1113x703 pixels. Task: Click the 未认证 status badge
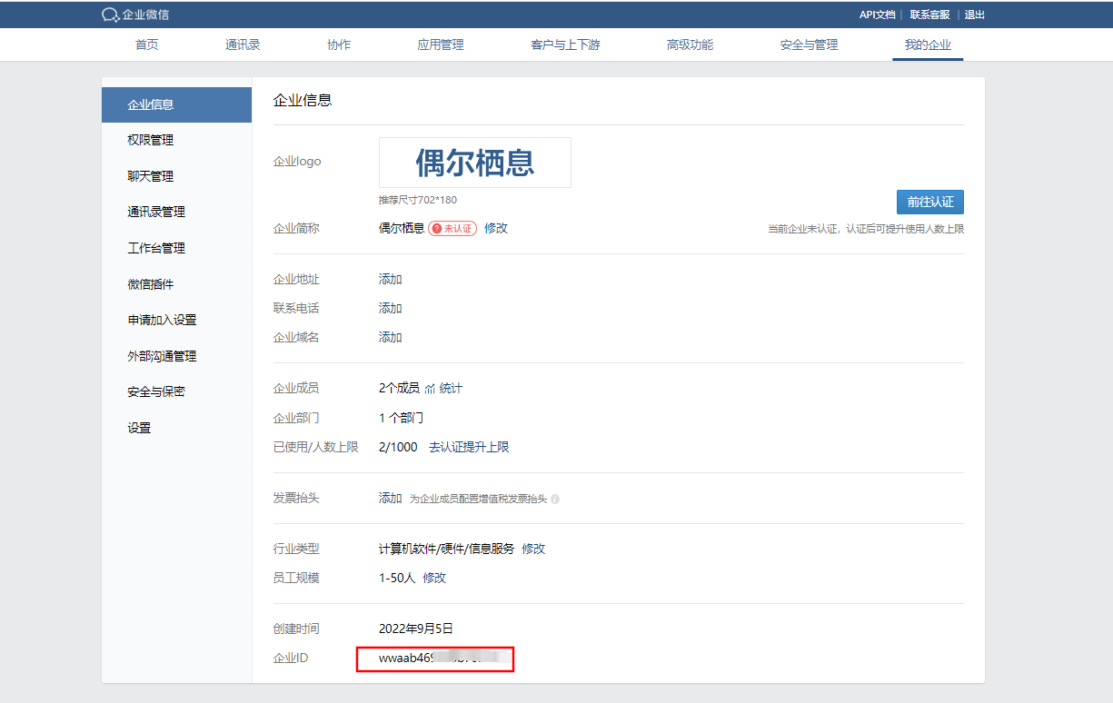click(452, 228)
